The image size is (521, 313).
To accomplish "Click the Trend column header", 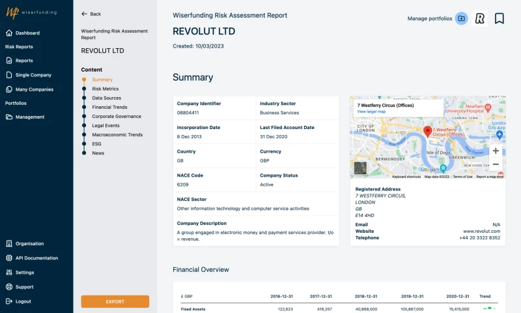I will (x=485, y=296).
